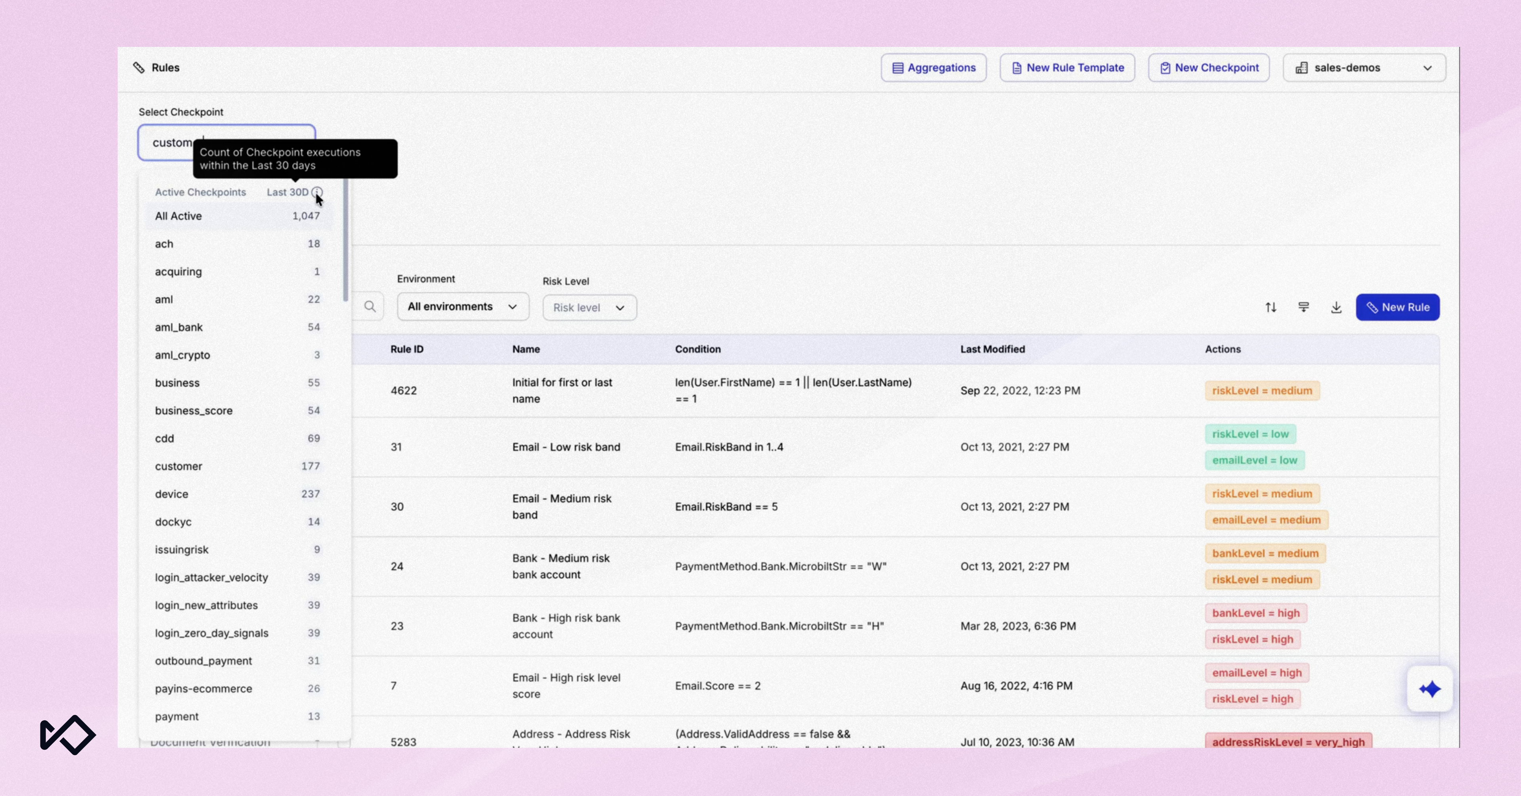Screen dimensions: 1521x796
Task: Click the New Rule button
Action: tap(1397, 307)
